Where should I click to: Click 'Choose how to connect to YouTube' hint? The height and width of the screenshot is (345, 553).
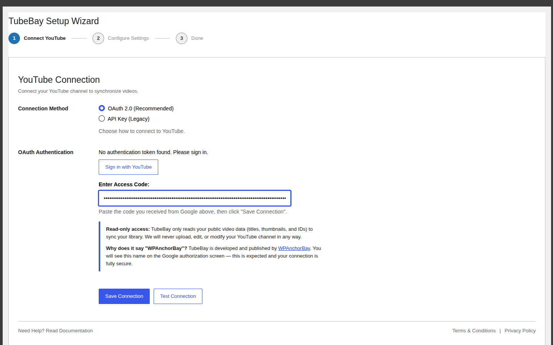(x=142, y=131)
